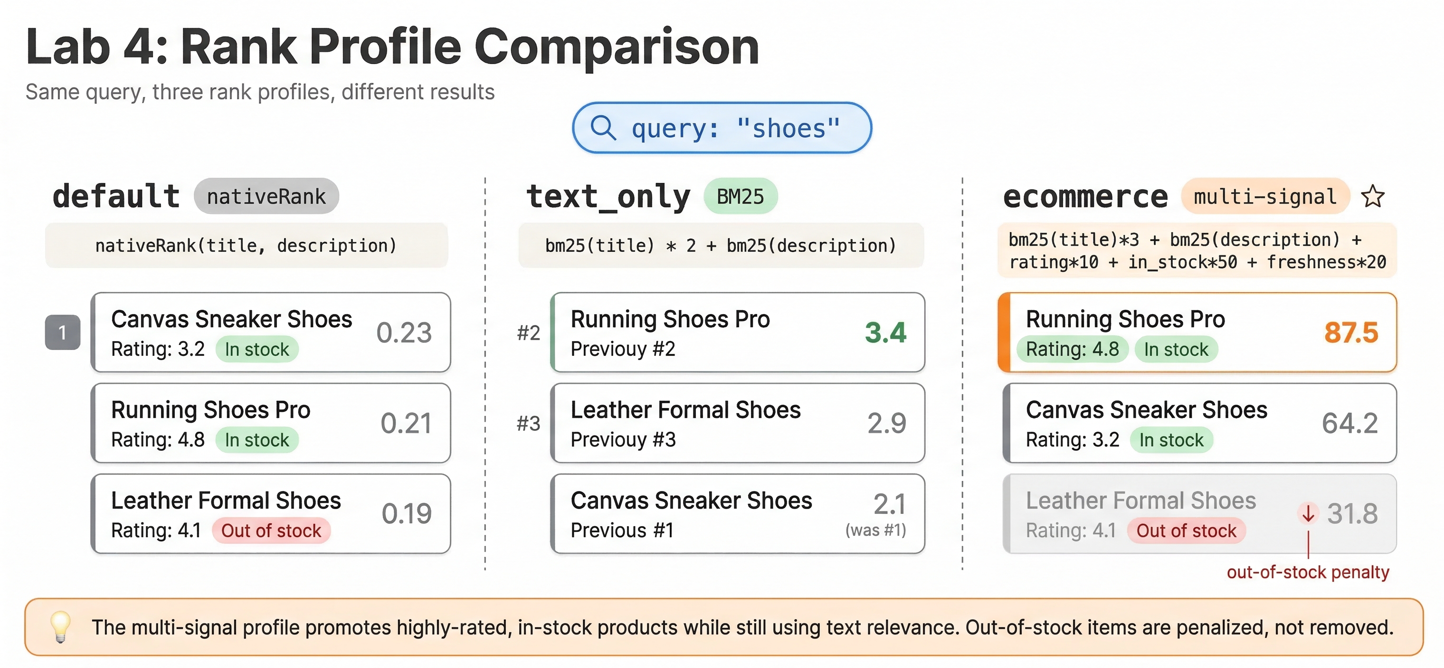Click the ecommerce rank expression box
Screen dimensions: 1444x668
click(1197, 251)
